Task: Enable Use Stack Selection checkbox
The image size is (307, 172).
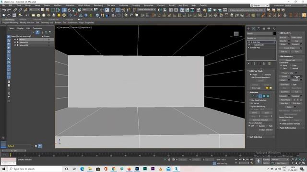Action: (250, 100)
